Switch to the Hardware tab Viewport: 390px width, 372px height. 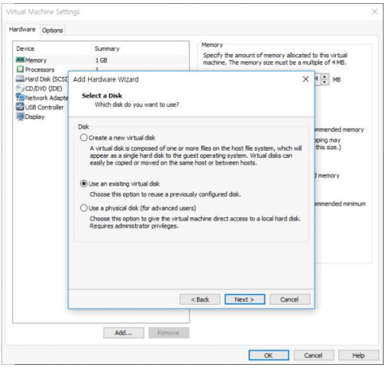coord(22,29)
